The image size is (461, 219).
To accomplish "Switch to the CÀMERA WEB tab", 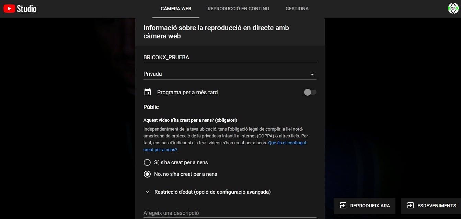I will 176,9.
